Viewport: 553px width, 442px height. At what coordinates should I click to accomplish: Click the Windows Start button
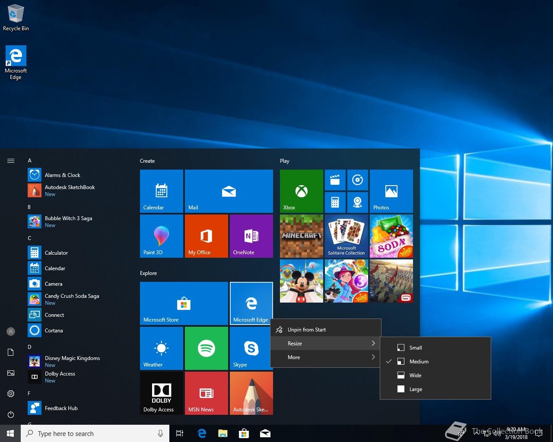10,433
